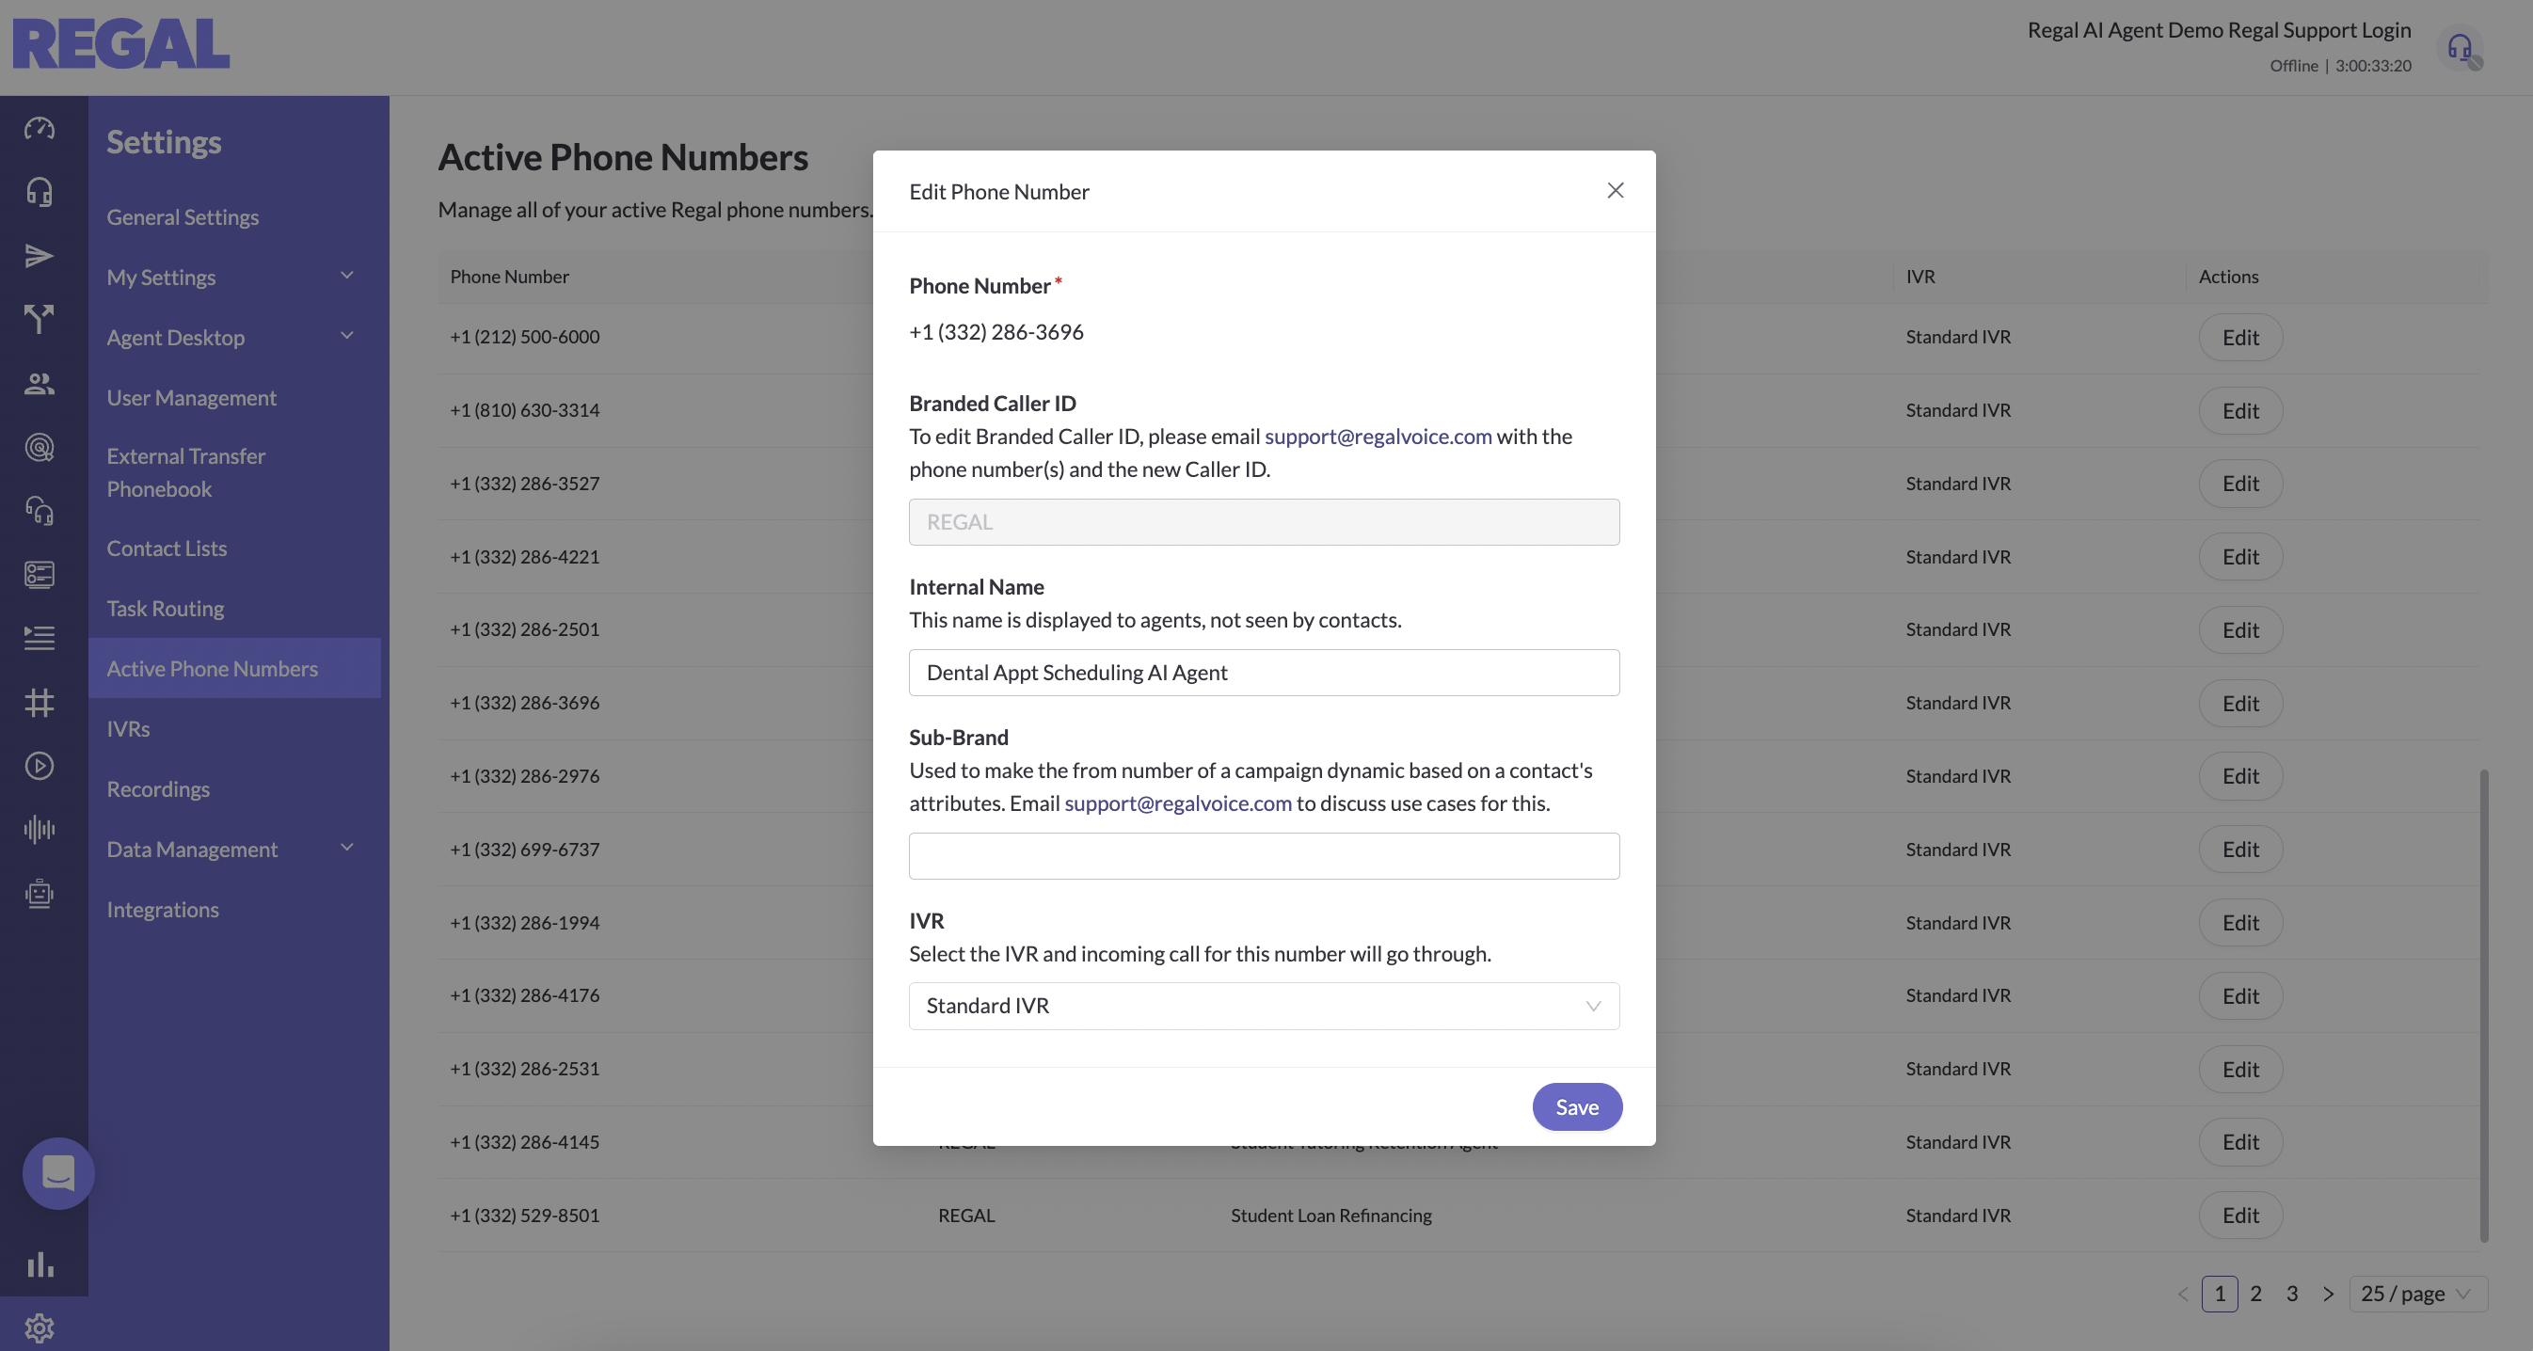2533x1351 pixels.
Task: Click +1 (332) 286-4221 phone number cell
Action: [525, 557]
